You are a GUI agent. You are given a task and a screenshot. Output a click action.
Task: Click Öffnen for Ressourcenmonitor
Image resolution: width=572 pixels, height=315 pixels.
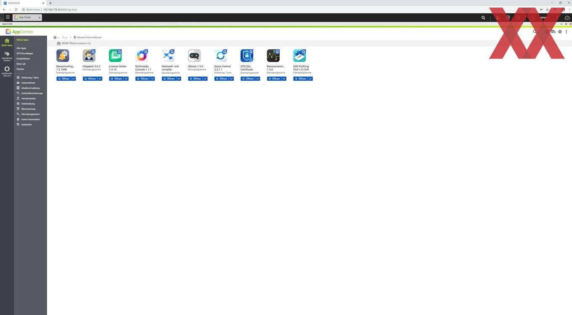tap(274, 79)
